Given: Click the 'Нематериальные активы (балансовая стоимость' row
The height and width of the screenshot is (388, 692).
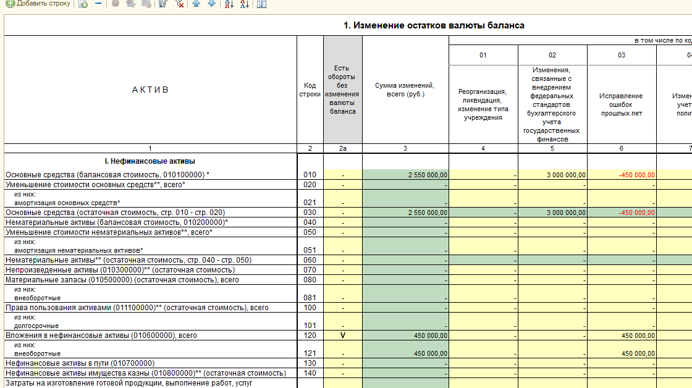Looking at the screenshot, I should pos(151,222).
